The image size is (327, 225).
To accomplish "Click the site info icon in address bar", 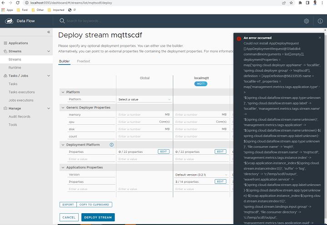I will tap(27, 3).
